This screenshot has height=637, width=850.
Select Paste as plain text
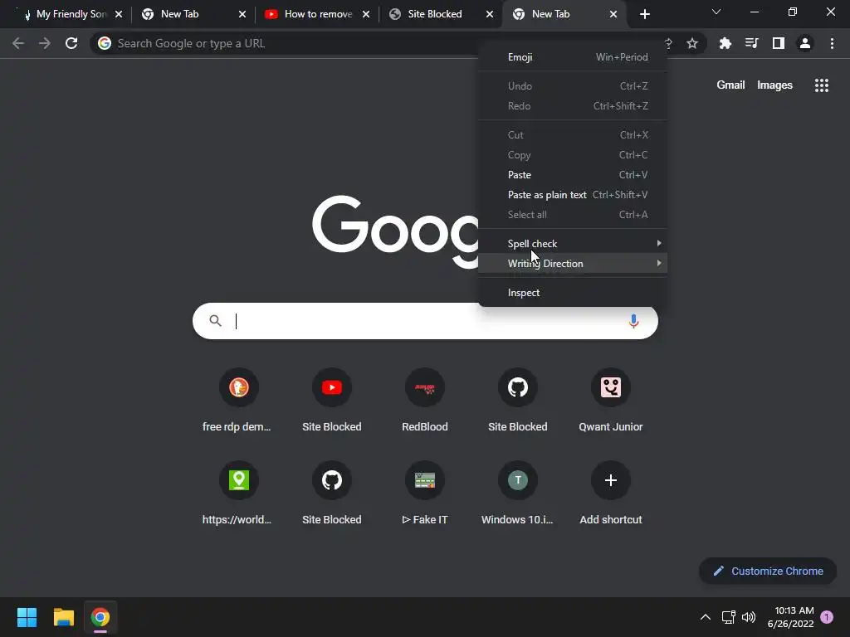point(573,195)
